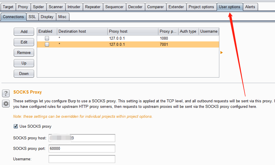Click the Username column header
This screenshot has height=165, width=275.
click(x=209, y=31)
